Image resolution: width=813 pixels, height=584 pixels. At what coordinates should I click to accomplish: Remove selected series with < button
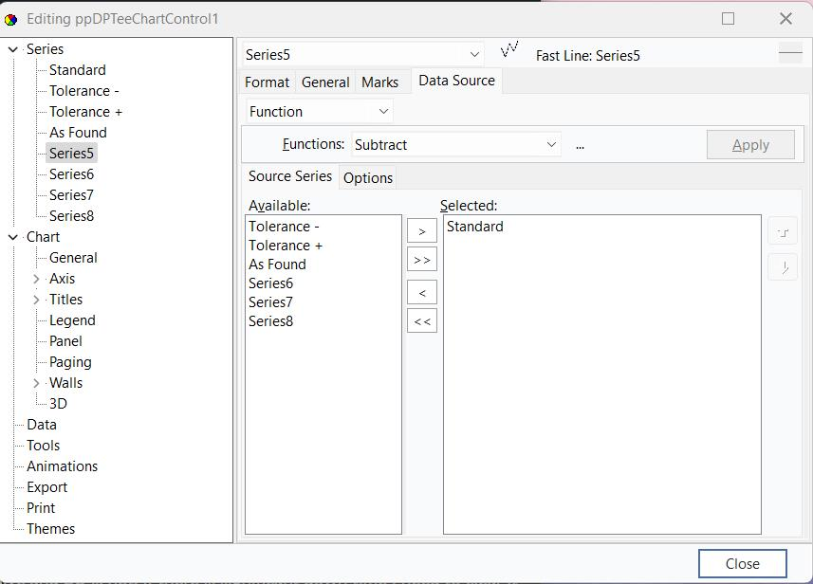point(422,293)
